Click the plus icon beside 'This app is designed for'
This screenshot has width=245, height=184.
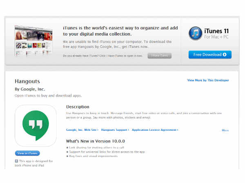(16, 161)
